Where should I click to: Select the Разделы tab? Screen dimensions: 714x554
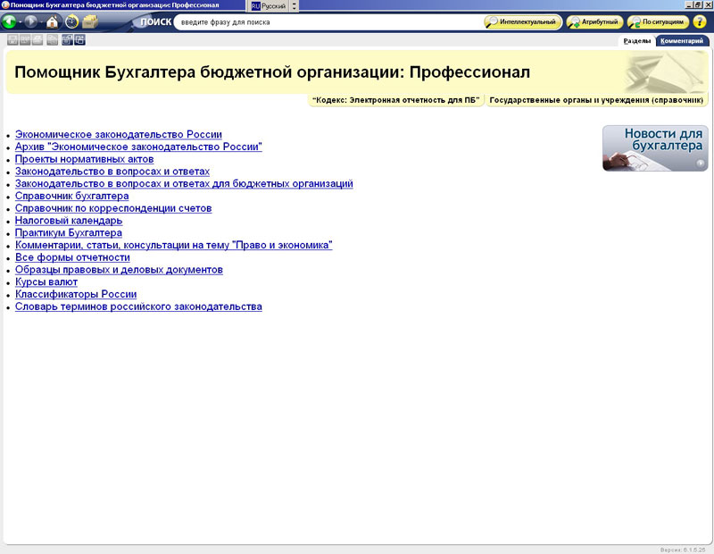point(637,41)
